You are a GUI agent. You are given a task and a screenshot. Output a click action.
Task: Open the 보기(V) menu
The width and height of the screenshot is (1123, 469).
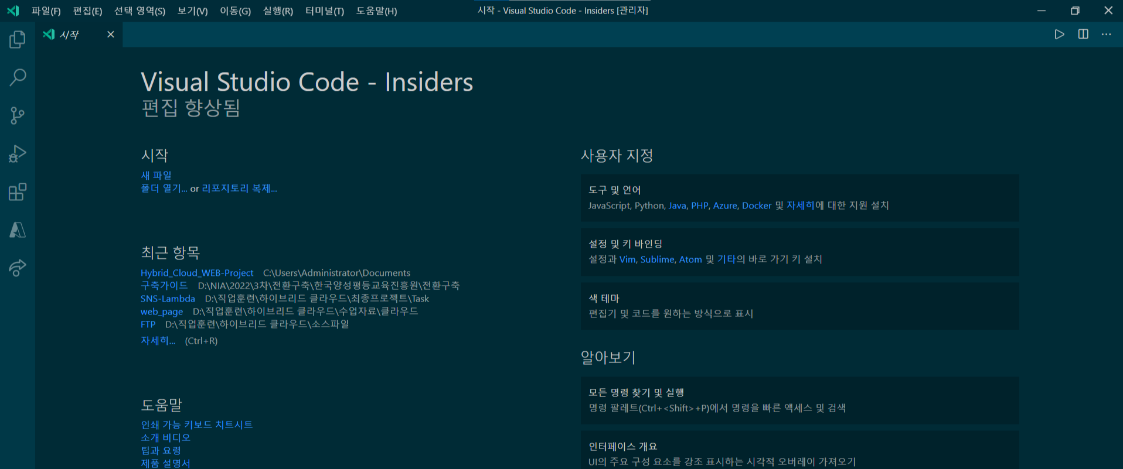point(193,11)
